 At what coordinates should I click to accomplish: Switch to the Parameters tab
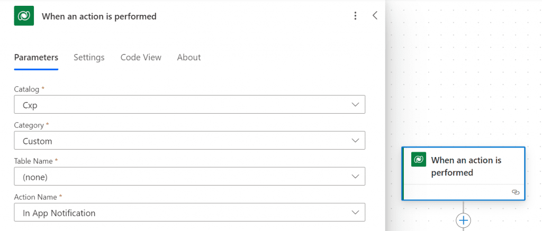coord(36,57)
